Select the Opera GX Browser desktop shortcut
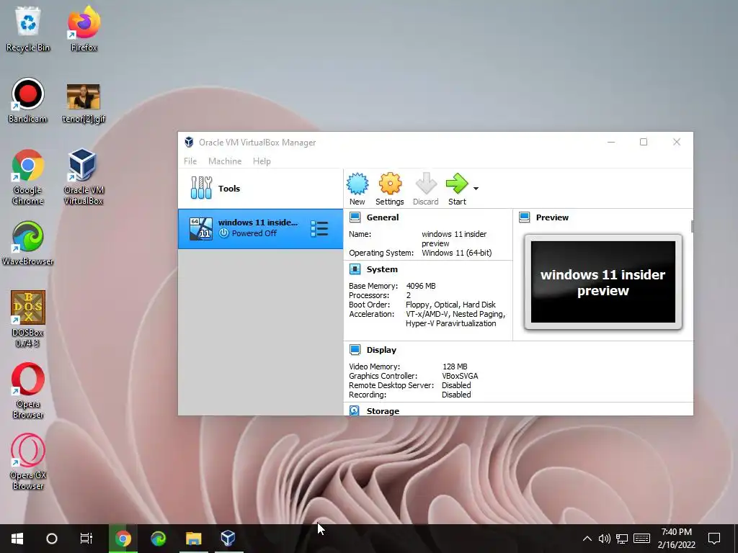This screenshot has height=553, width=738. click(x=28, y=462)
